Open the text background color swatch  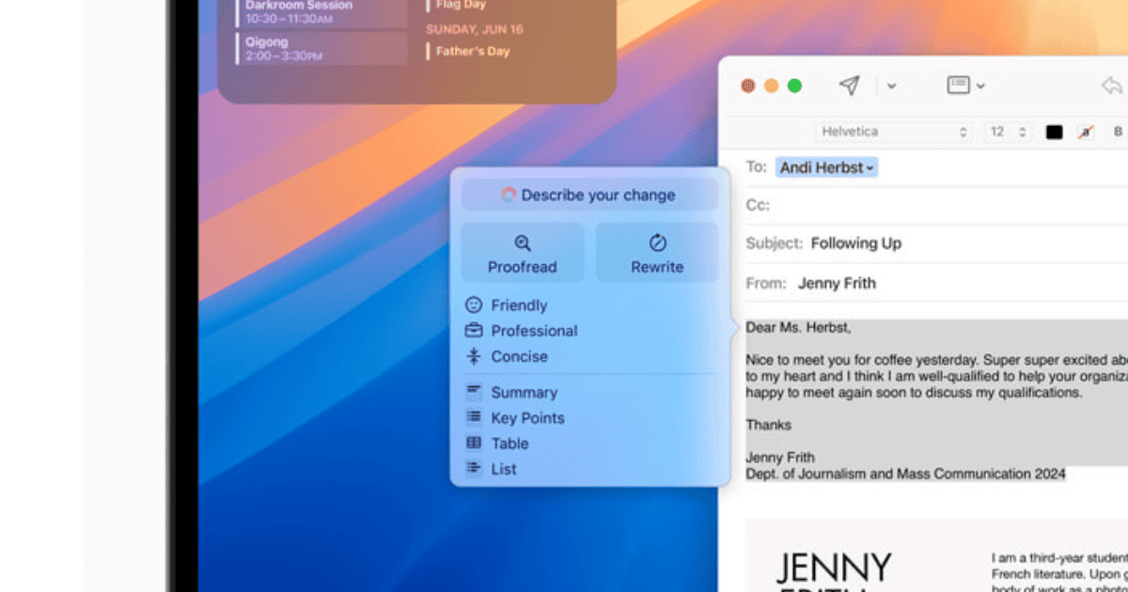click(x=1086, y=132)
